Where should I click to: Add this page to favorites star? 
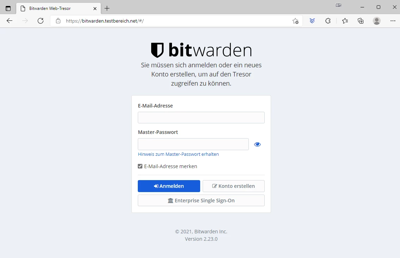295,21
